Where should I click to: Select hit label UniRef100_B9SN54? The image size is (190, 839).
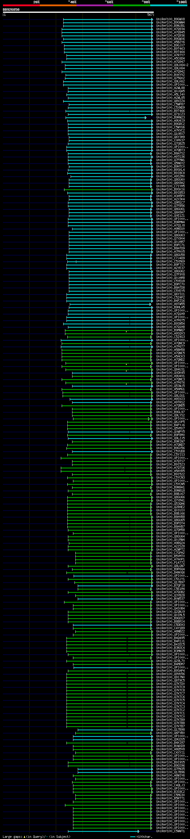click(170, 324)
